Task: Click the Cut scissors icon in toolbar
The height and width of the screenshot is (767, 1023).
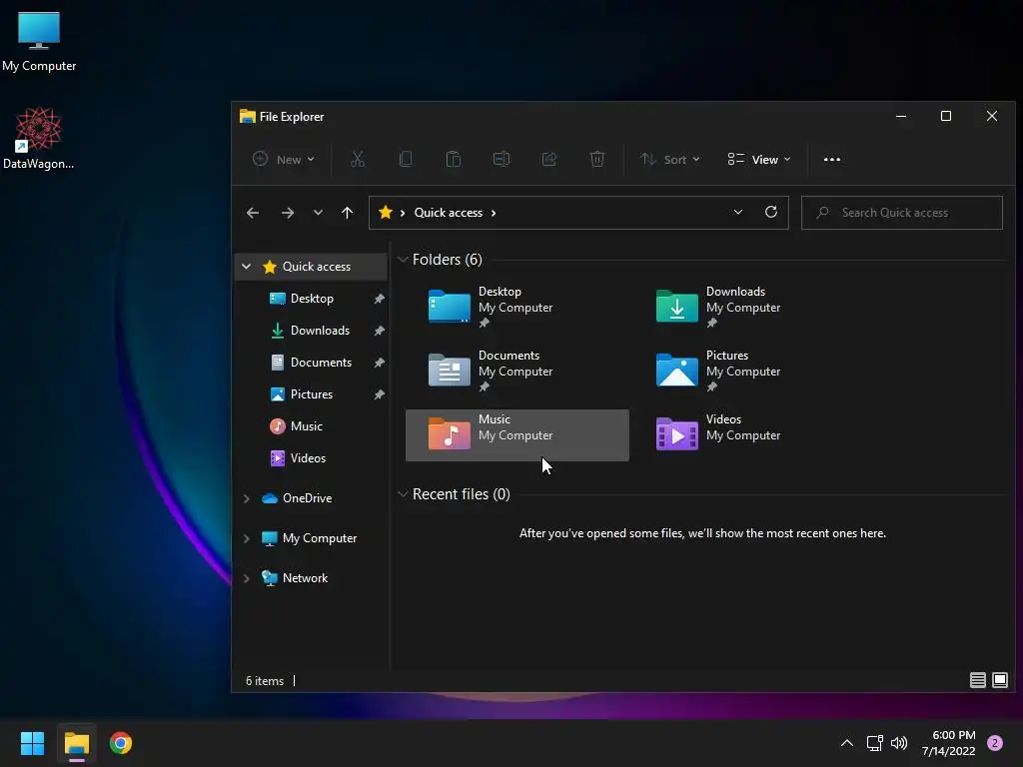Action: (x=358, y=159)
